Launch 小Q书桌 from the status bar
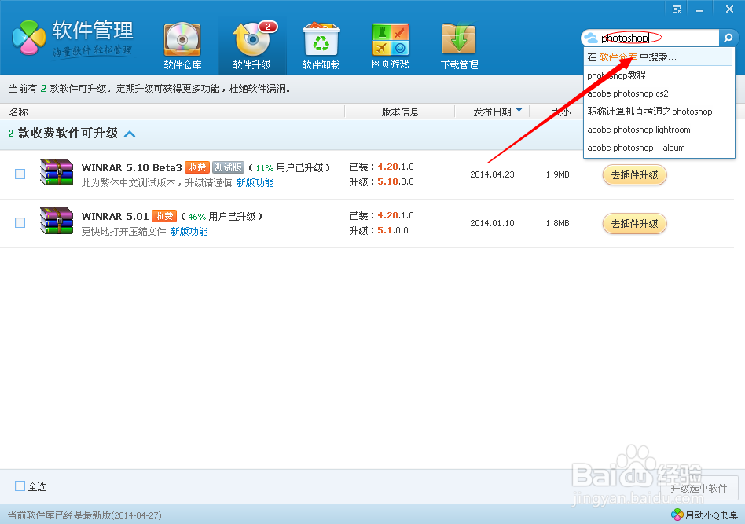The height and width of the screenshot is (524, 745). pyautogui.click(x=703, y=515)
